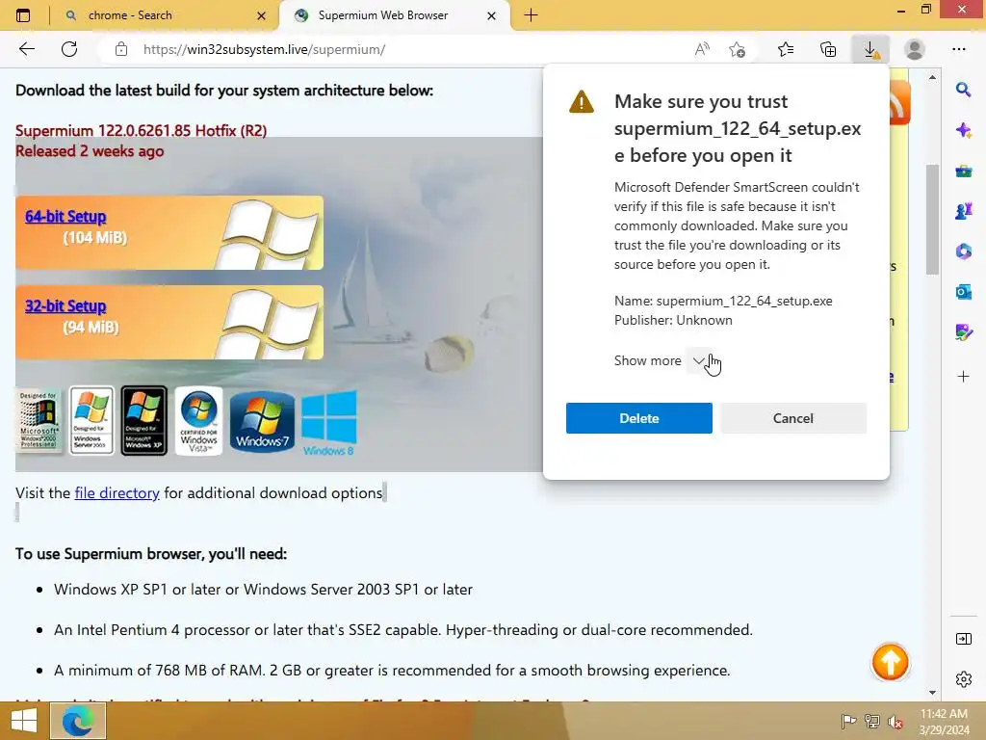Click the Windows 7 logo badge
986x740 pixels.
point(262,421)
